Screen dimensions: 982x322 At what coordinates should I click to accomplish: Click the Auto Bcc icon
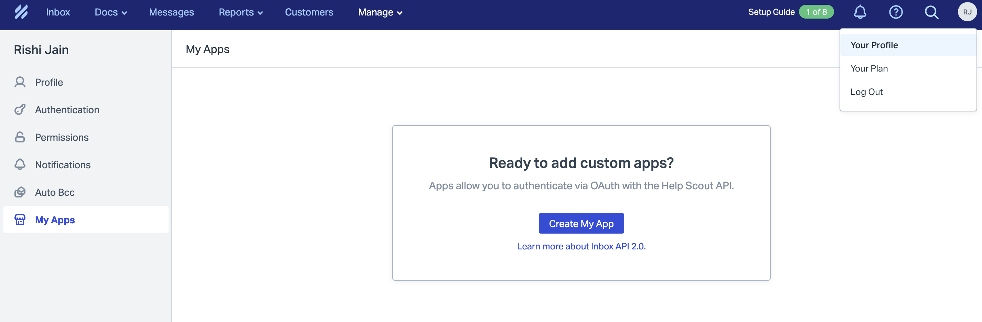pyautogui.click(x=20, y=192)
